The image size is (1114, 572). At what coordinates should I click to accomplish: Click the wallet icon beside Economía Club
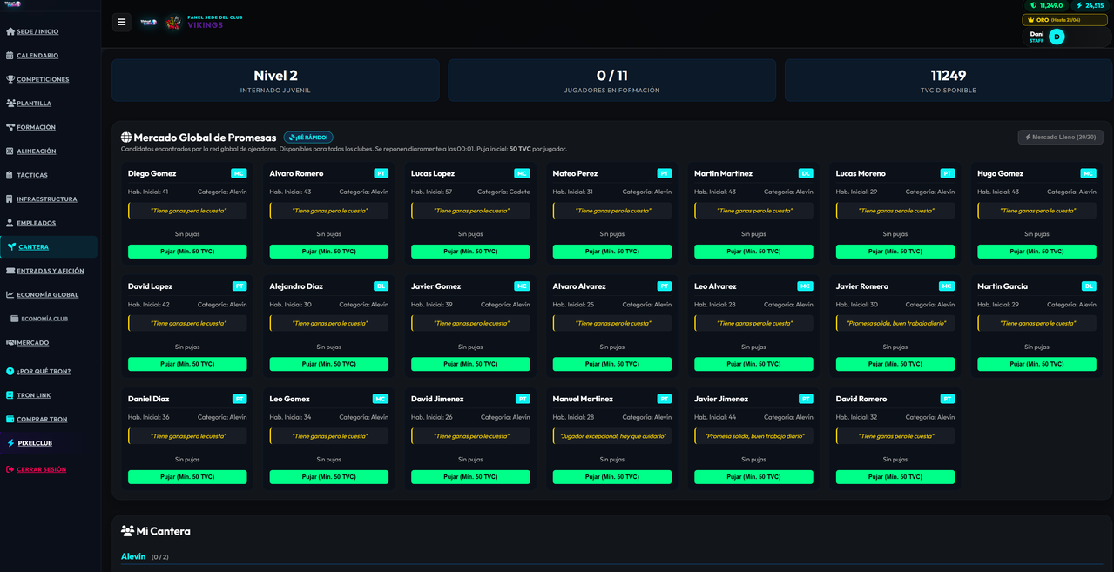point(15,319)
